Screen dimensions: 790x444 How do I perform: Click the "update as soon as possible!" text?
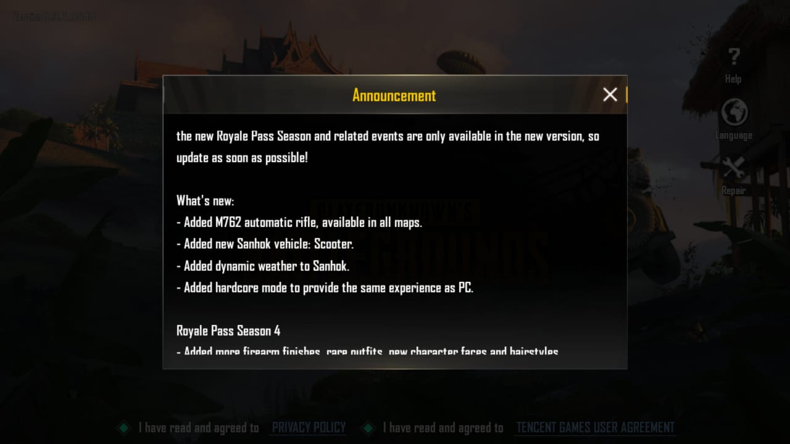[x=242, y=157]
